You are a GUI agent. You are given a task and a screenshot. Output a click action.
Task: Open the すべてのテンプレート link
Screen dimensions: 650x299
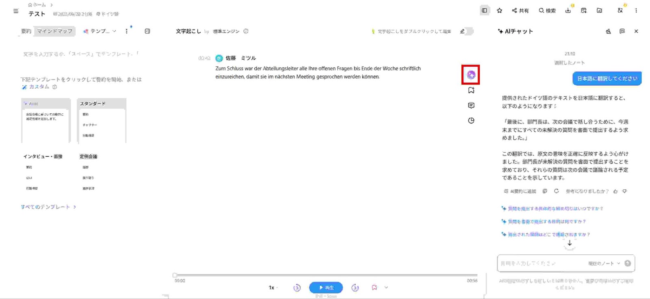(48, 207)
